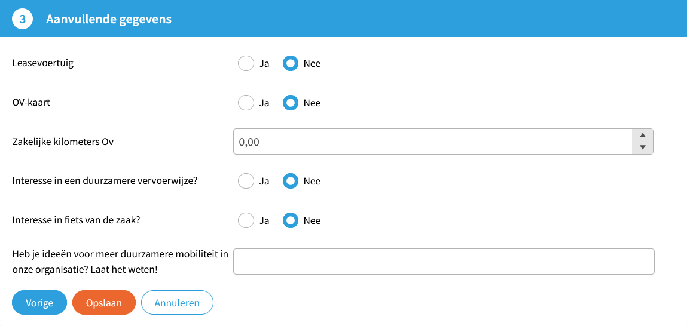Viewport: 687px width, 326px height.
Task: Increase Zakelijke kilometers Ov with up arrow
Action: [x=643, y=136]
